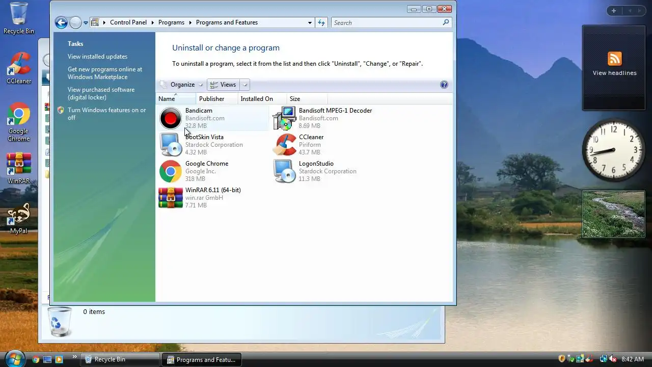Select the LogonStudio name text
Image resolution: width=652 pixels, height=367 pixels.
[x=316, y=164]
